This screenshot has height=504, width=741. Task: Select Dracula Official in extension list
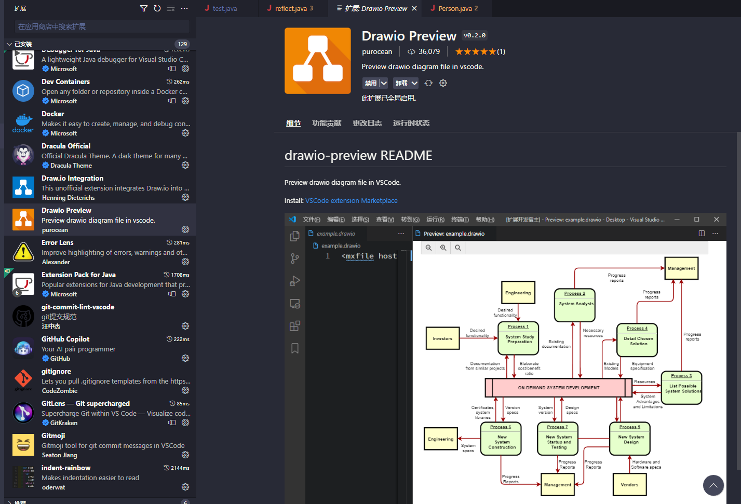coord(100,155)
